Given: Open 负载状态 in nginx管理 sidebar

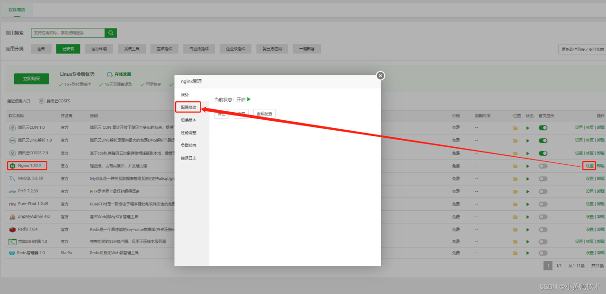Looking at the screenshot, I should point(188,145).
